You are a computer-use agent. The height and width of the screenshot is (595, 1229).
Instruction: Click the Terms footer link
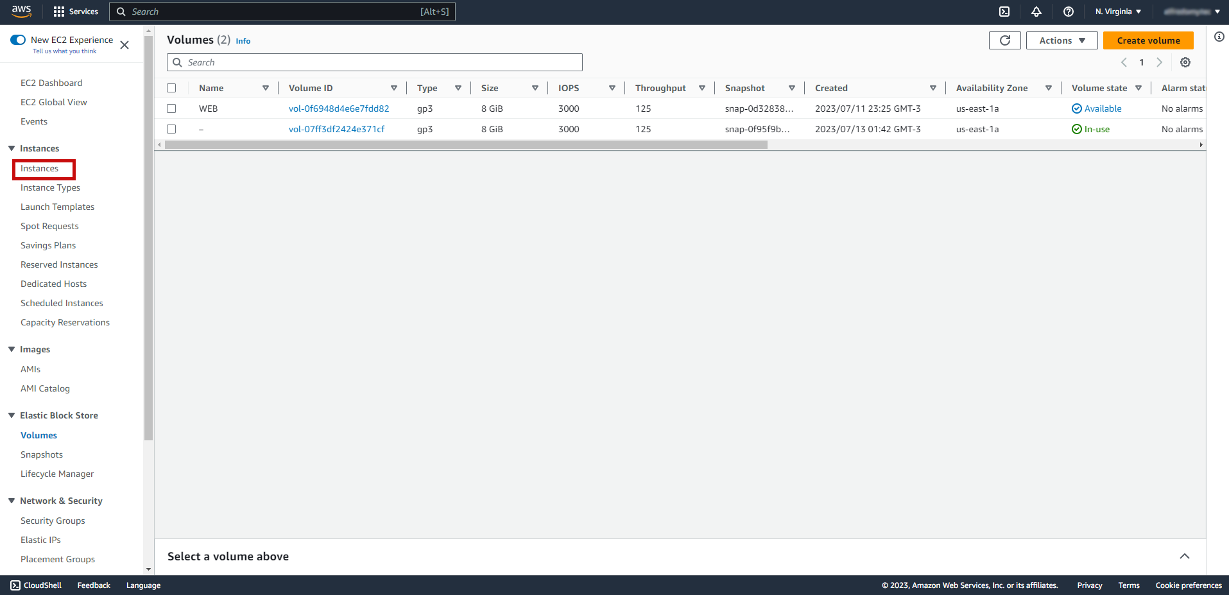click(1129, 585)
